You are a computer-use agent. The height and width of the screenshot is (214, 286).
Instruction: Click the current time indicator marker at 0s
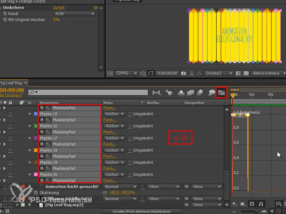pyautogui.click(x=233, y=95)
